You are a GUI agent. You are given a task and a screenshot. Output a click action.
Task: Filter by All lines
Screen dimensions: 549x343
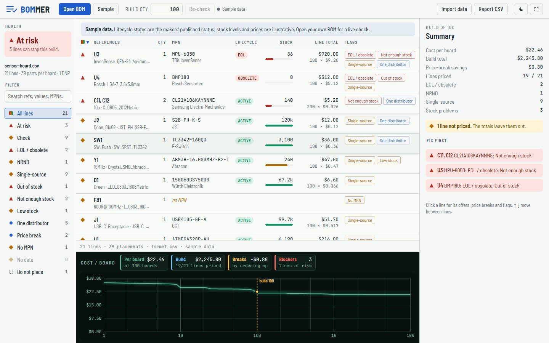point(38,113)
